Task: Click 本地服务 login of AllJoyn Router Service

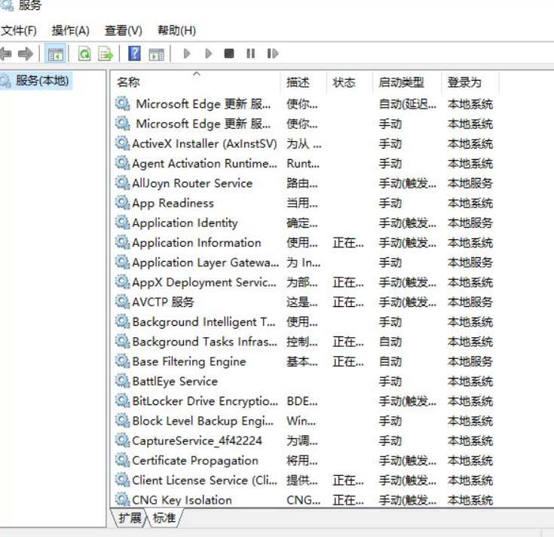Action: point(470,183)
